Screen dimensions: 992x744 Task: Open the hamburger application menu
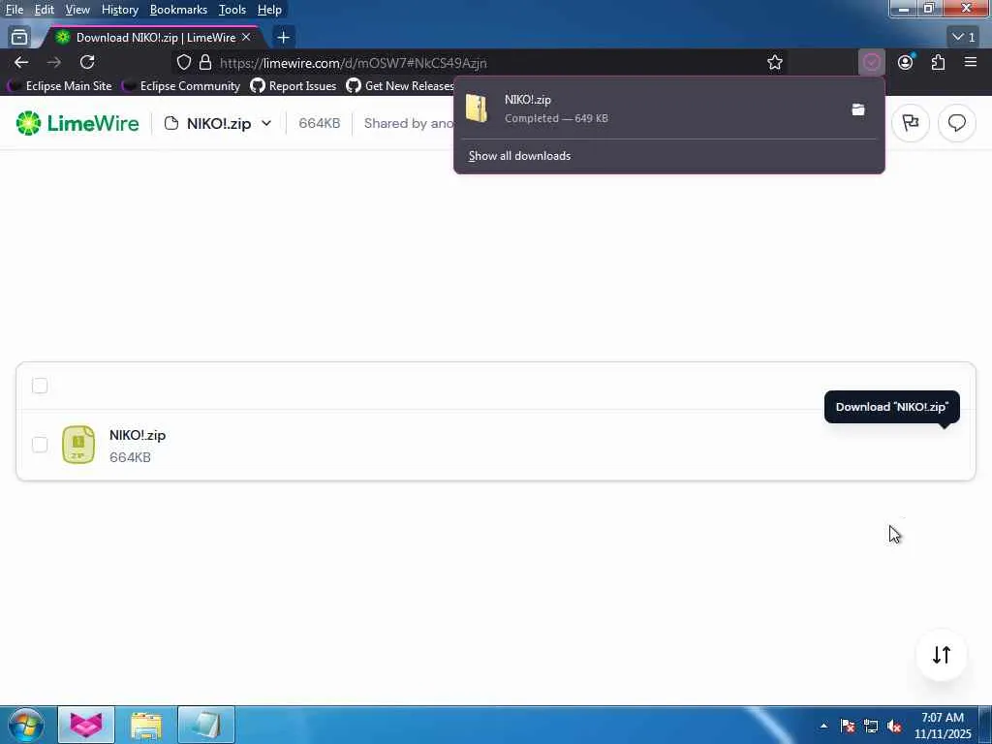(971, 62)
